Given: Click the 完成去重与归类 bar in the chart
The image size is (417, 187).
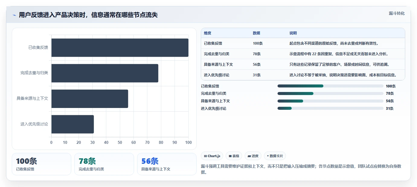Looking at the screenshot, I should point(105,73).
